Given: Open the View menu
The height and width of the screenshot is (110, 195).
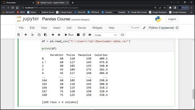Looking at the screenshot, I should 44,28.
